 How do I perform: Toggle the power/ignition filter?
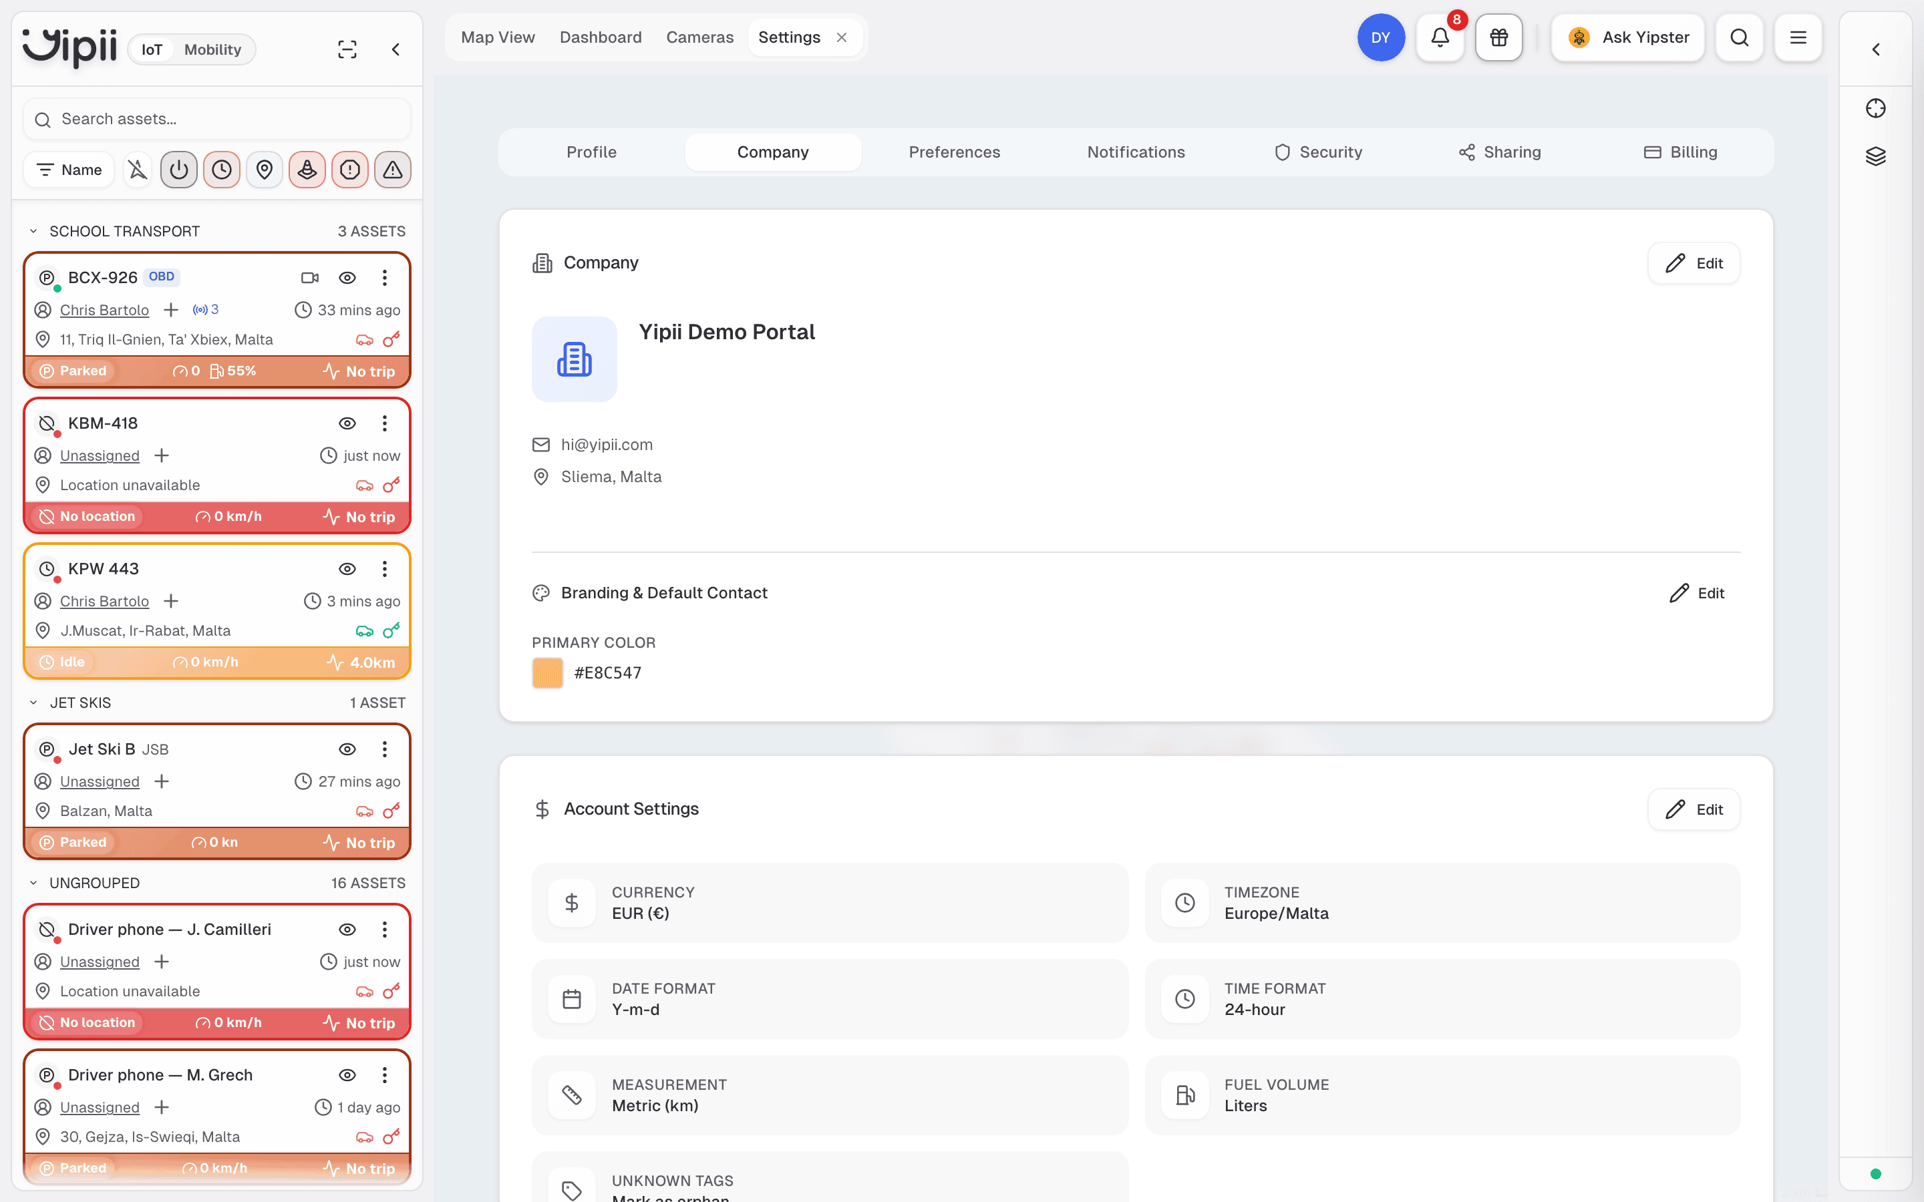tap(179, 170)
